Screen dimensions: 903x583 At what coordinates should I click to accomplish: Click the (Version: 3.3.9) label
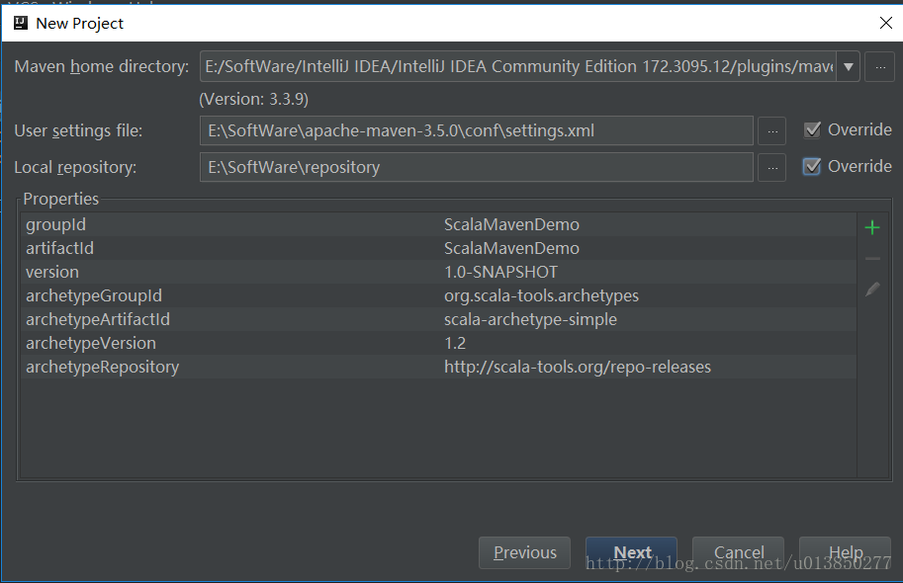[254, 99]
